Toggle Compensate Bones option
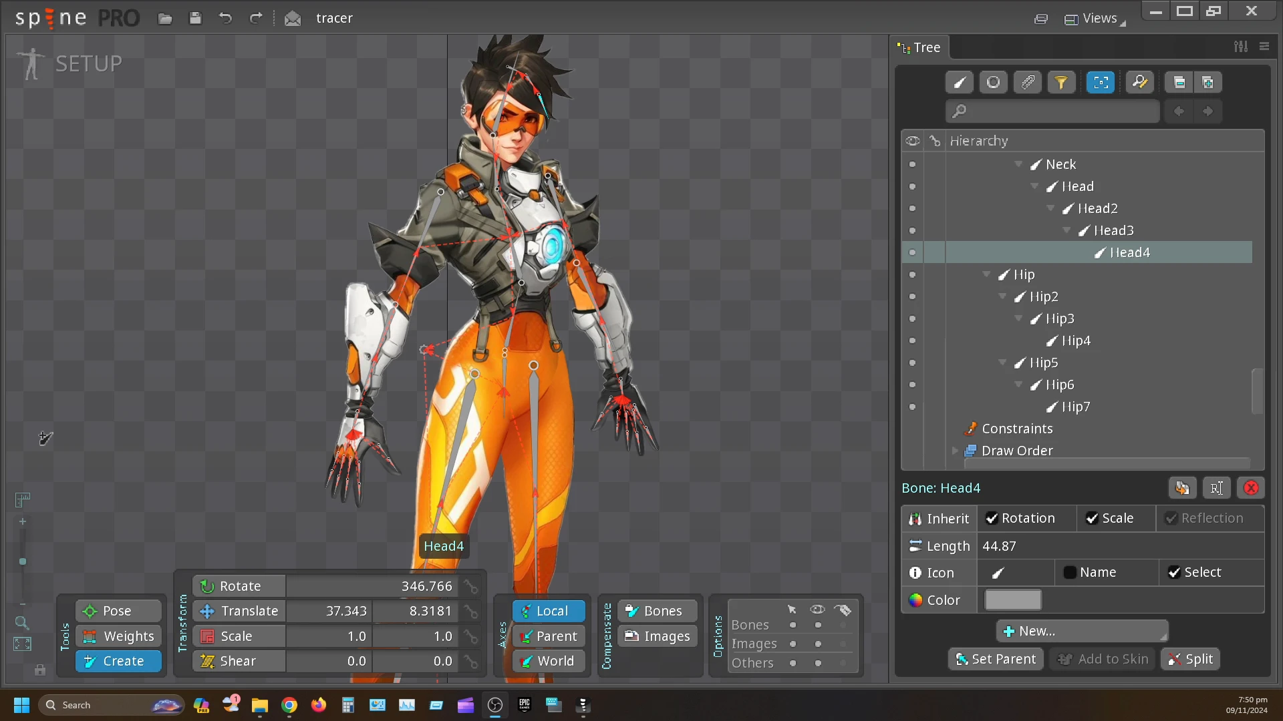 pyautogui.click(x=658, y=611)
